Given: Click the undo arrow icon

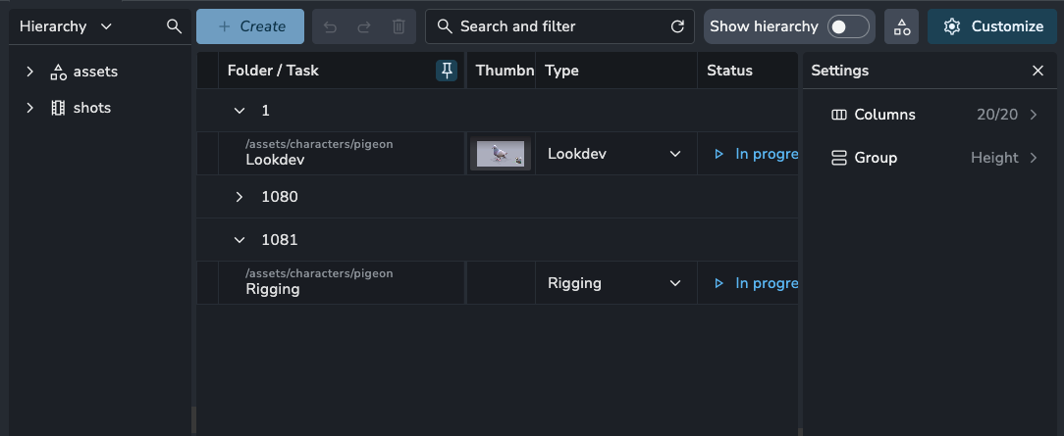Looking at the screenshot, I should click(330, 26).
